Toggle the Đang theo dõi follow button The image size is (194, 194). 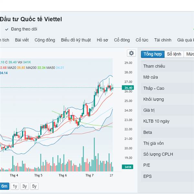(x=21, y=29)
